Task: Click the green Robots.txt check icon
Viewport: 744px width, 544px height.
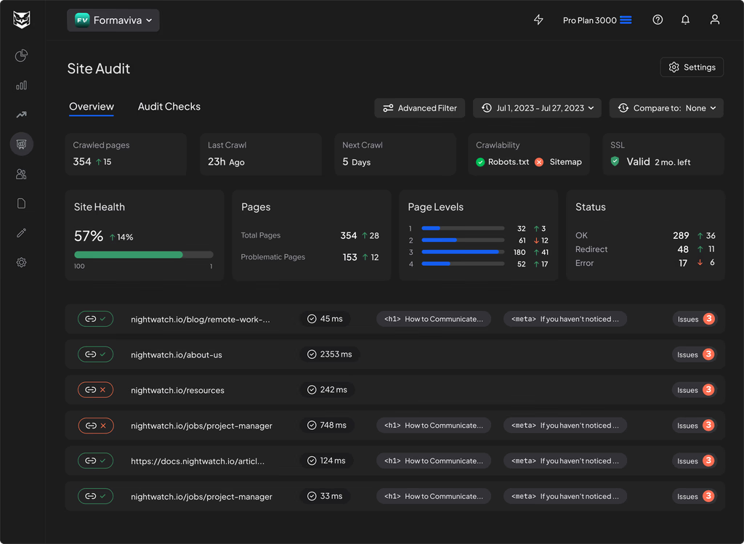Action: (x=480, y=162)
